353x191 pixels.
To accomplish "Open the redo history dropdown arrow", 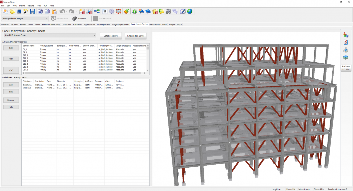I will pyautogui.click(x=76, y=11).
